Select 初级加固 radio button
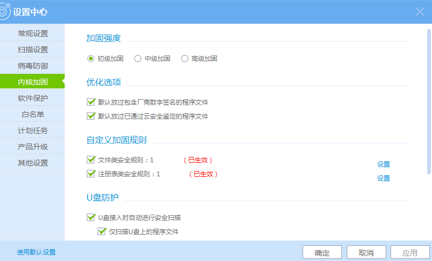Image resolution: width=432 pixels, height=261 pixels. click(91, 59)
